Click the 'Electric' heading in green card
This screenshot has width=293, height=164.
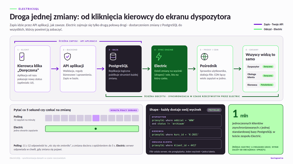click(x=161, y=66)
